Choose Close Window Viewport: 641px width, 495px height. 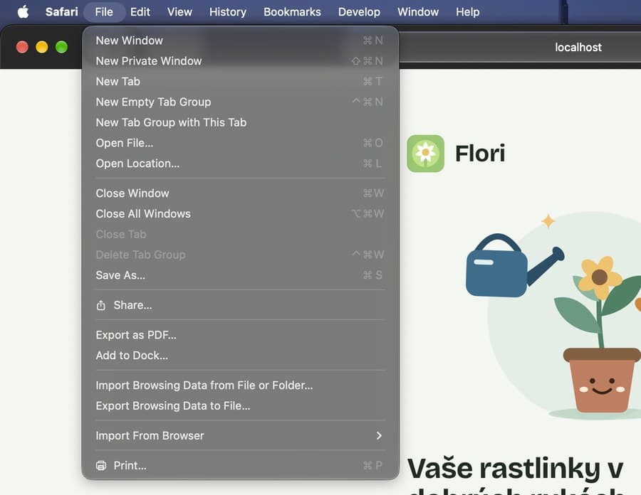[241, 193]
